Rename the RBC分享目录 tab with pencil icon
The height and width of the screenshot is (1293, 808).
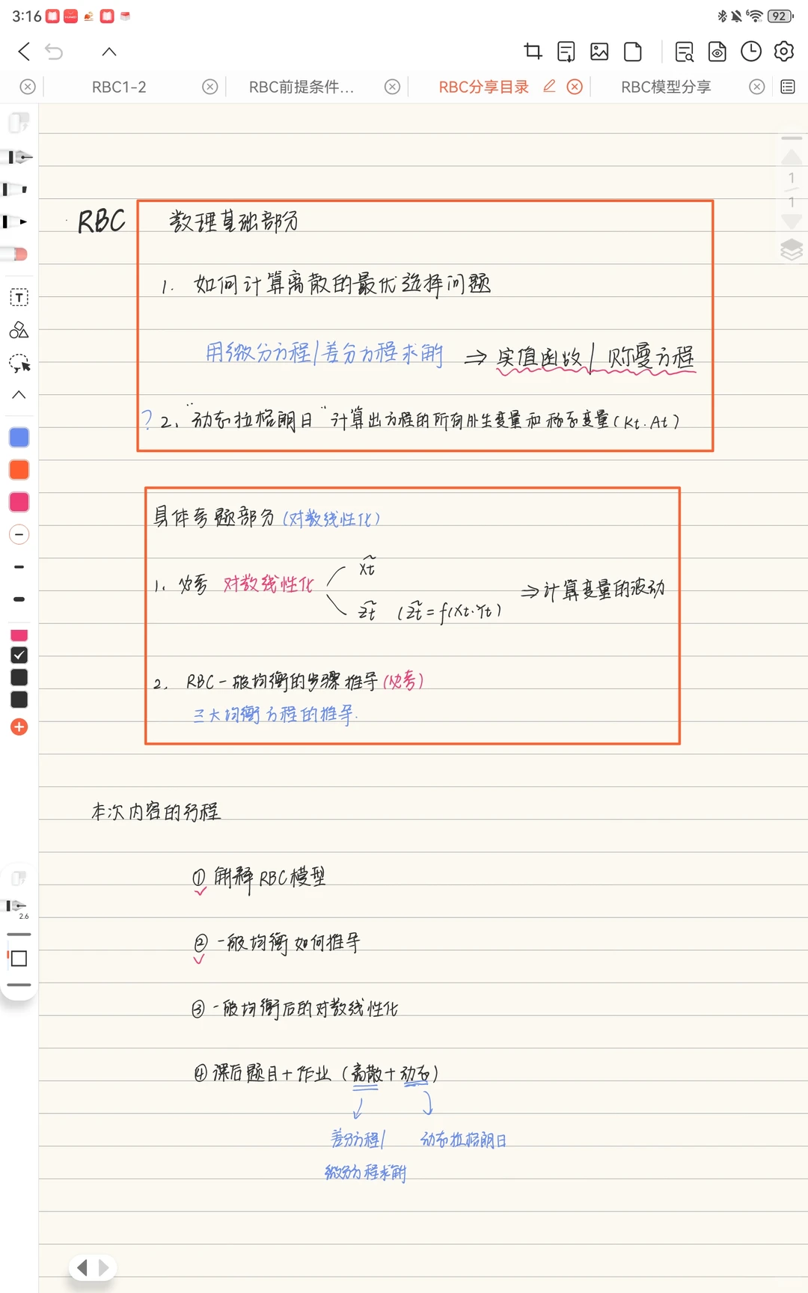click(549, 86)
